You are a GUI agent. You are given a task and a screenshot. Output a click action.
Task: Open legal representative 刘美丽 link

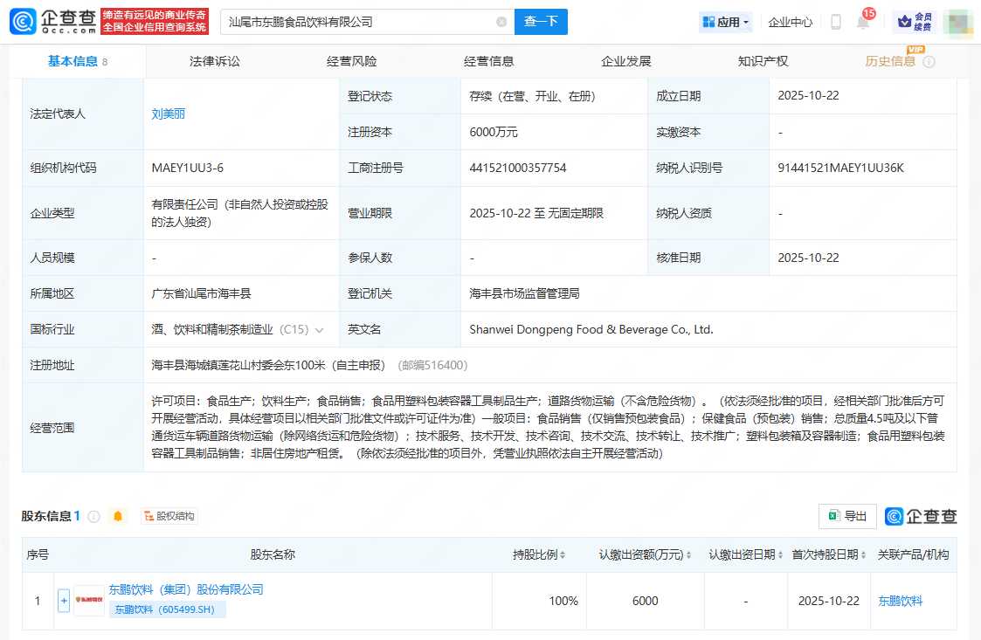169,114
